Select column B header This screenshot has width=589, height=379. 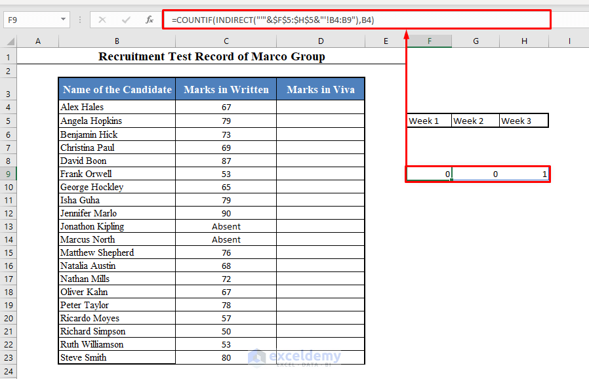[x=116, y=41]
